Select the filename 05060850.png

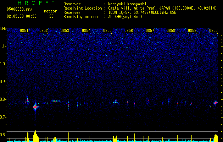(x=19, y=9)
